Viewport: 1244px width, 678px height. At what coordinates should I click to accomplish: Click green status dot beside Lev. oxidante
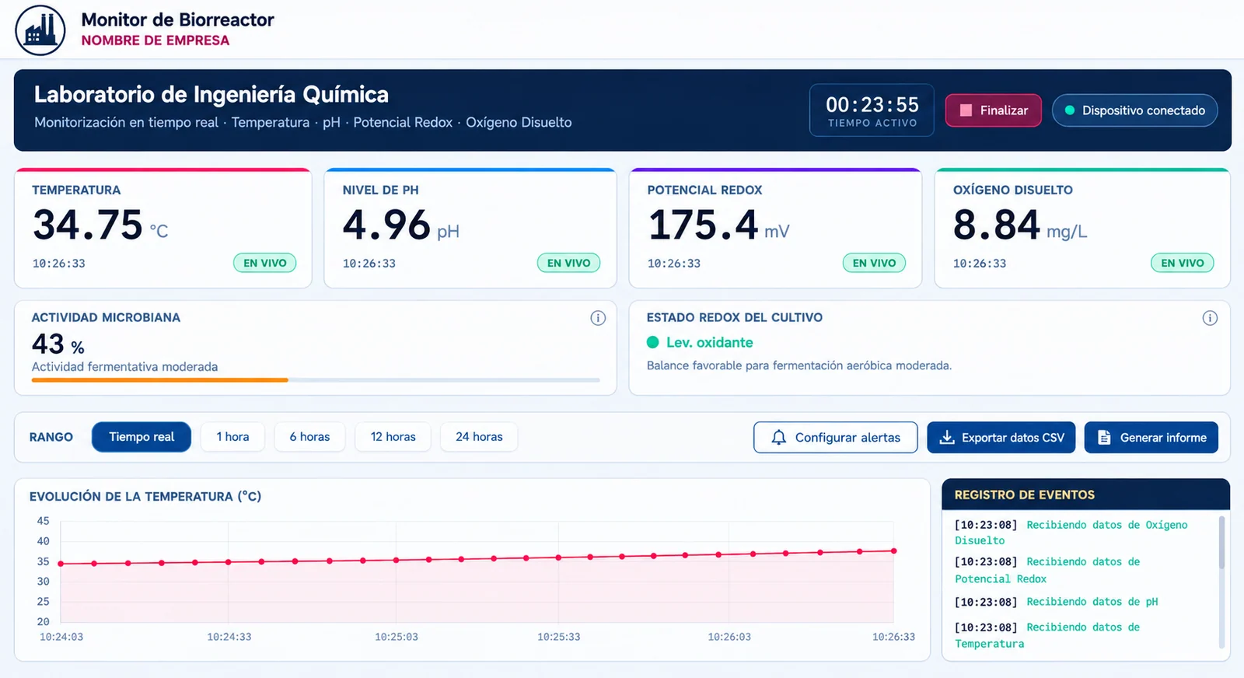coord(653,342)
